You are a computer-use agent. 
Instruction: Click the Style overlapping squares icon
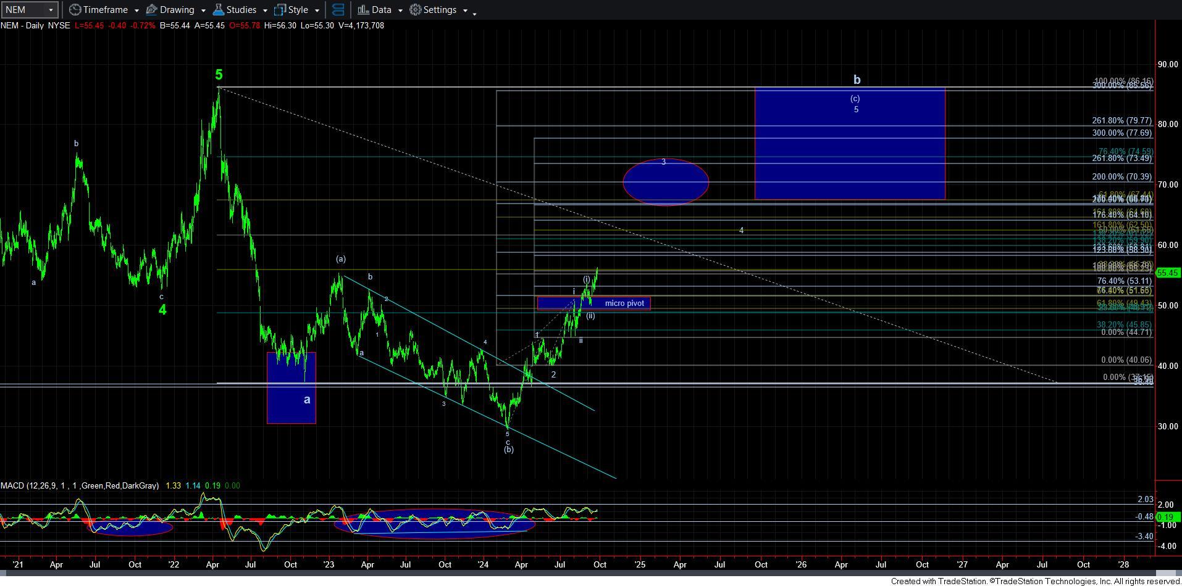(x=280, y=10)
